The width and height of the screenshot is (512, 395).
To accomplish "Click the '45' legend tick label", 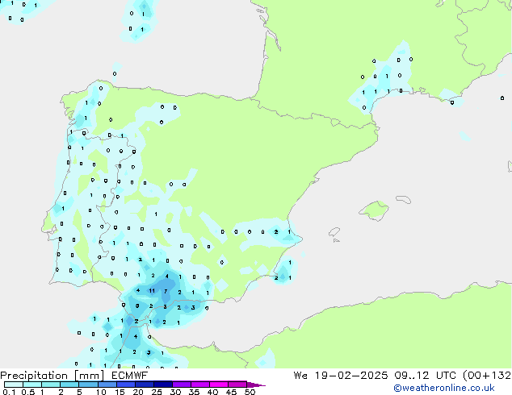I will click(x=231, y=392).
